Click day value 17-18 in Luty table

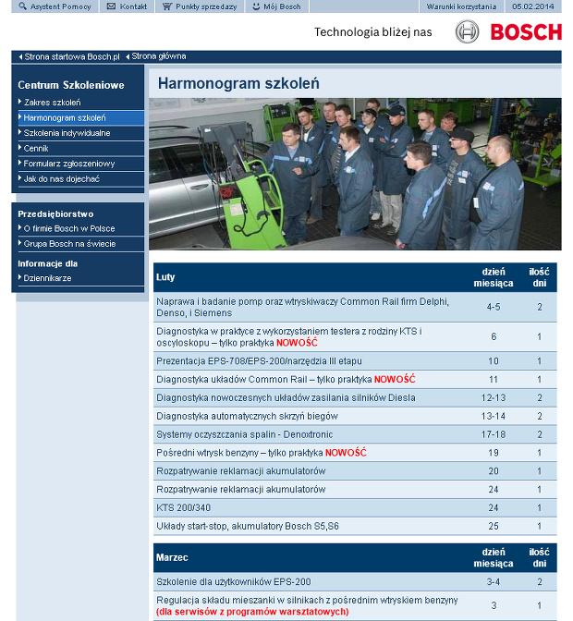pyautogui.click(x=494, y=434)
